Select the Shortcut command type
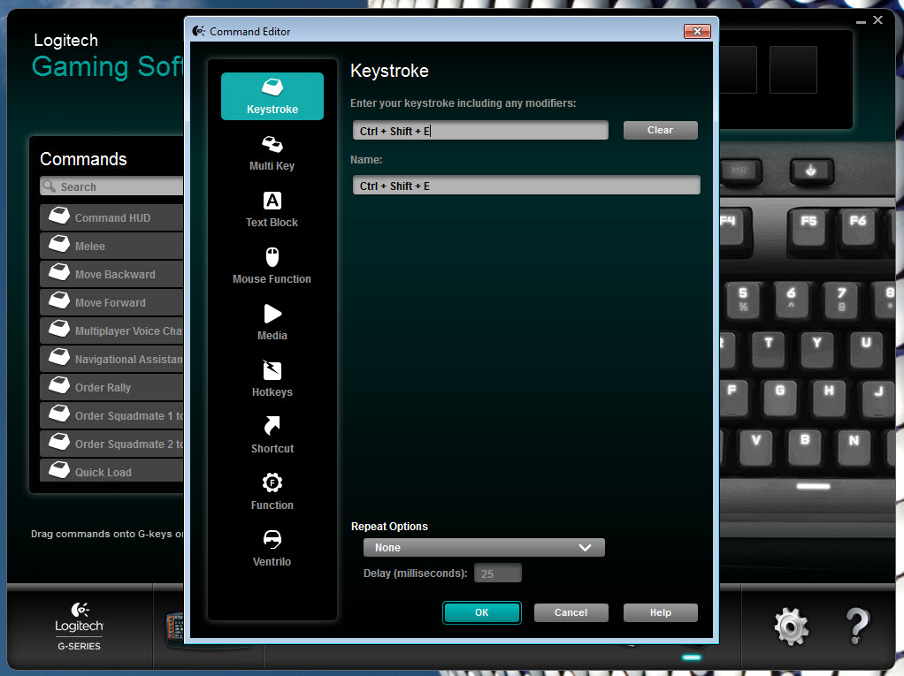Viewport: 904px width, 676px height. (272, 436)
